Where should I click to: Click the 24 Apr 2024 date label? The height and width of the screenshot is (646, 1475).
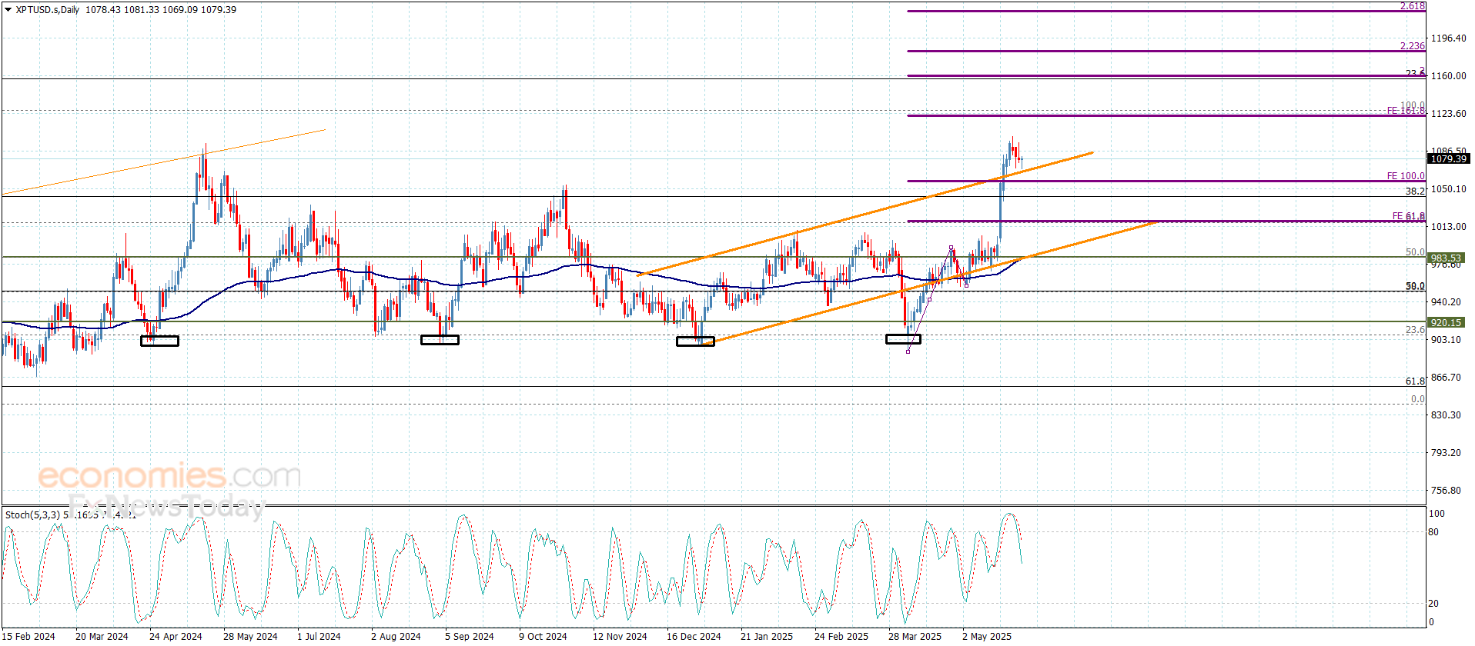176,637
